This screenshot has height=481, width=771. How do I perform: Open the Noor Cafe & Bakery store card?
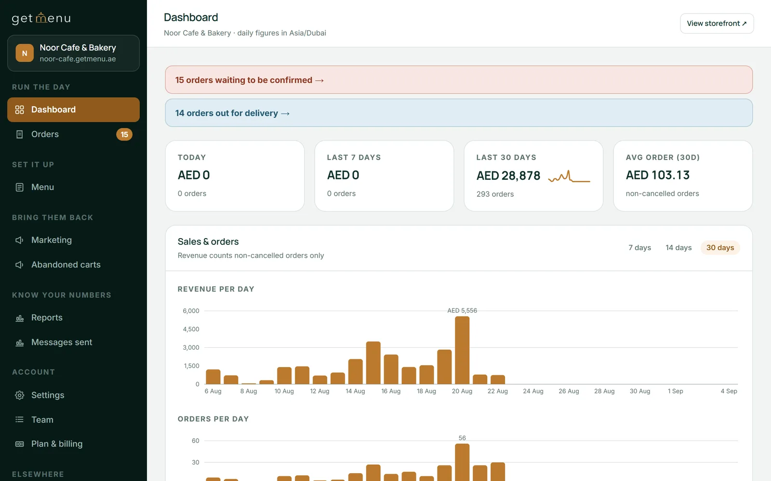(73, 53)
